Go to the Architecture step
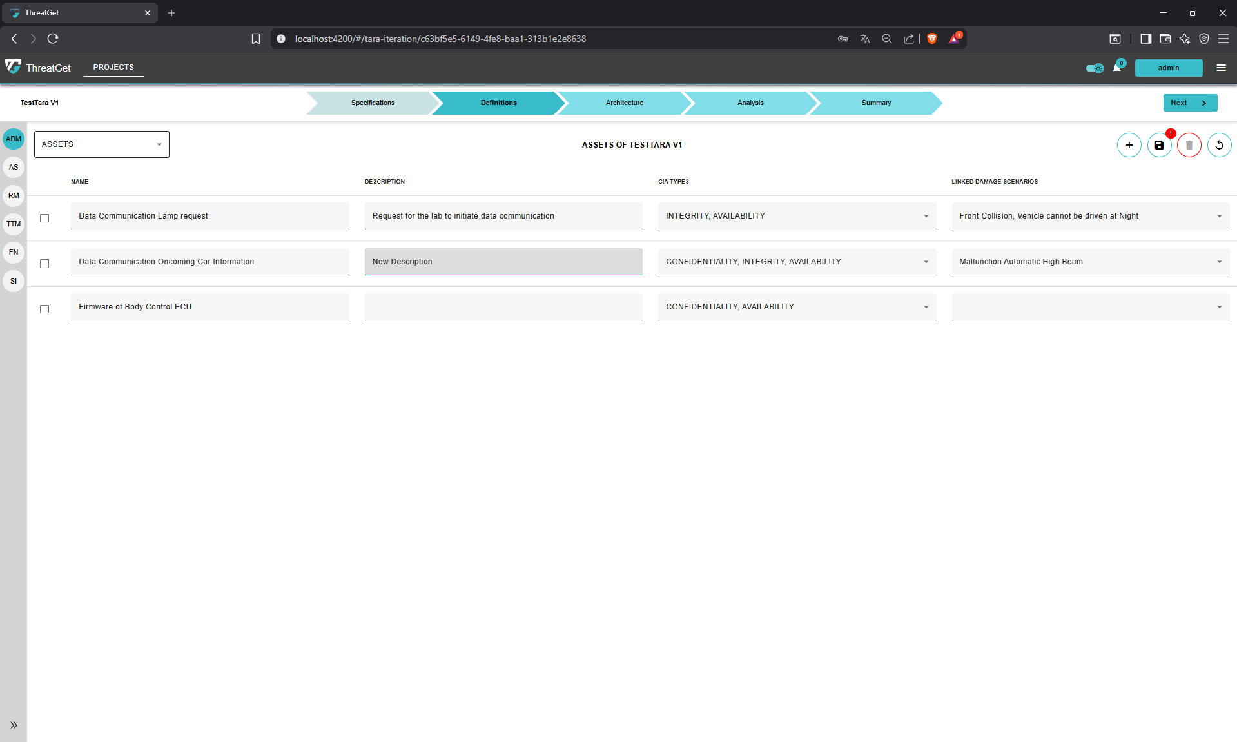Image resolution: width=1237 pixels, height=742 pixels. (624, 103)
